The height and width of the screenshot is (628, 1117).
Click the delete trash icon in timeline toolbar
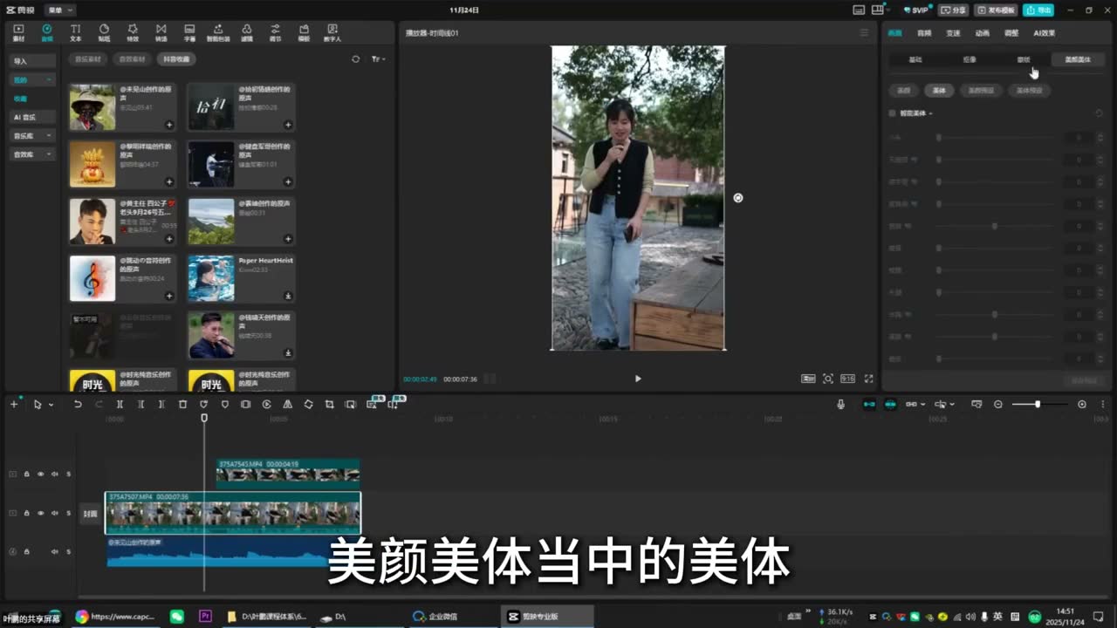tap(182, 404)
